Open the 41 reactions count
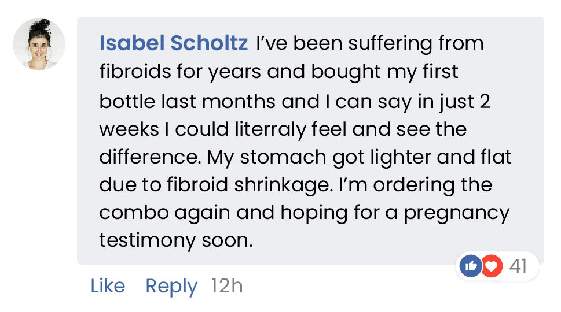 [518, 266]
